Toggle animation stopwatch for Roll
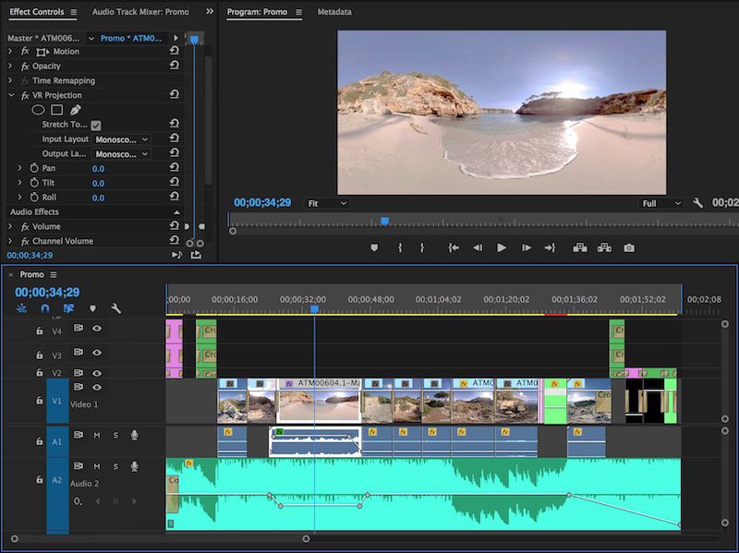739x553 pixels. [x=34, y=197]
